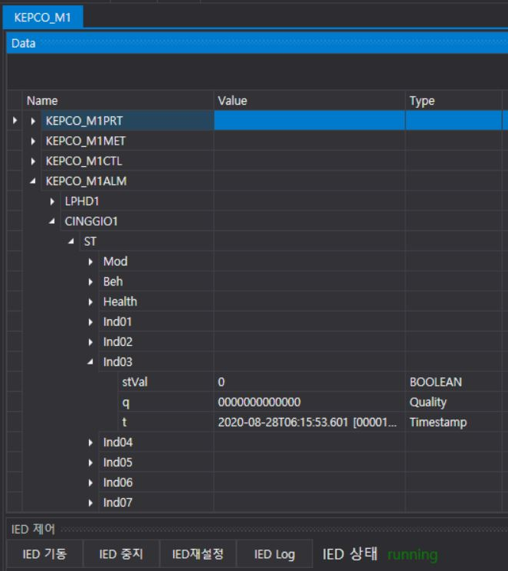Image resolution: width=508 pixels, height=571 pixels.
Task: Click the quality value 0000000000000
Action: (259, 402)
